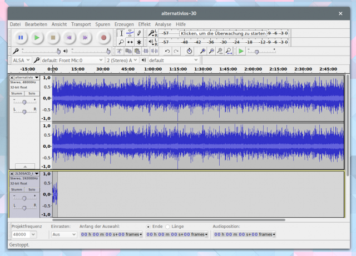Solo the alternativlo track

[32, 93]
